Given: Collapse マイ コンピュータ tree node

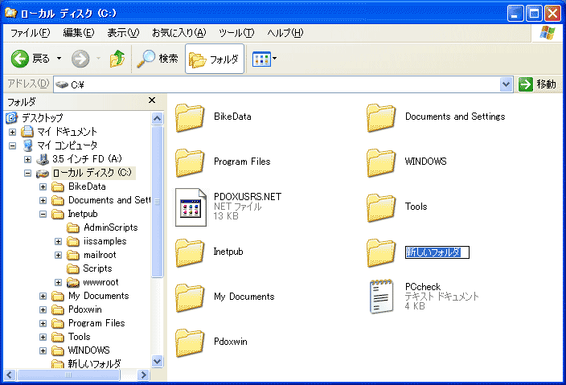Looking at the screenshot, I should (x=12, y=145).
